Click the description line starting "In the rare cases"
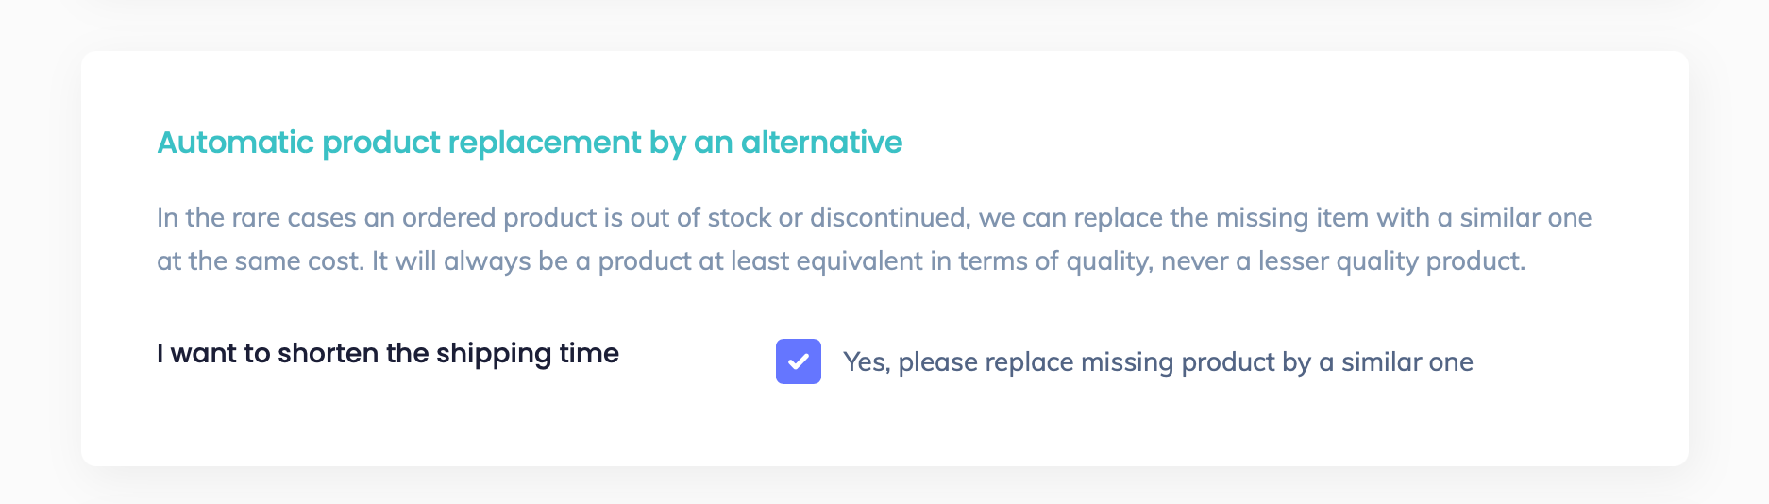Viewport: 1769px width, 504px height. pyautogui.click(x=873, y=218)
